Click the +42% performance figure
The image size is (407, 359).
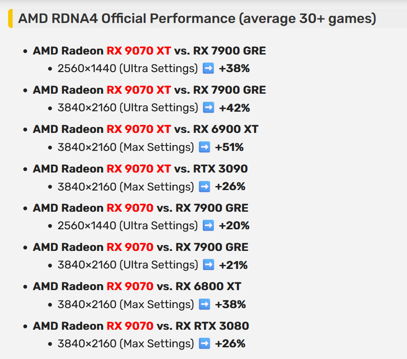click(x=234, y=108)
